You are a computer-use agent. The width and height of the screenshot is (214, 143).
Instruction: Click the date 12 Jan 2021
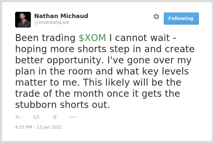[49, 127]
